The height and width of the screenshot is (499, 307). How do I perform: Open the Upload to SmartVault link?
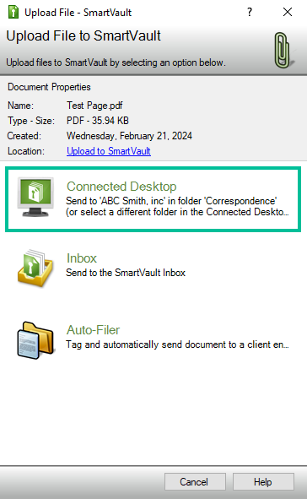pyautogui.click(x=109, y=151)
